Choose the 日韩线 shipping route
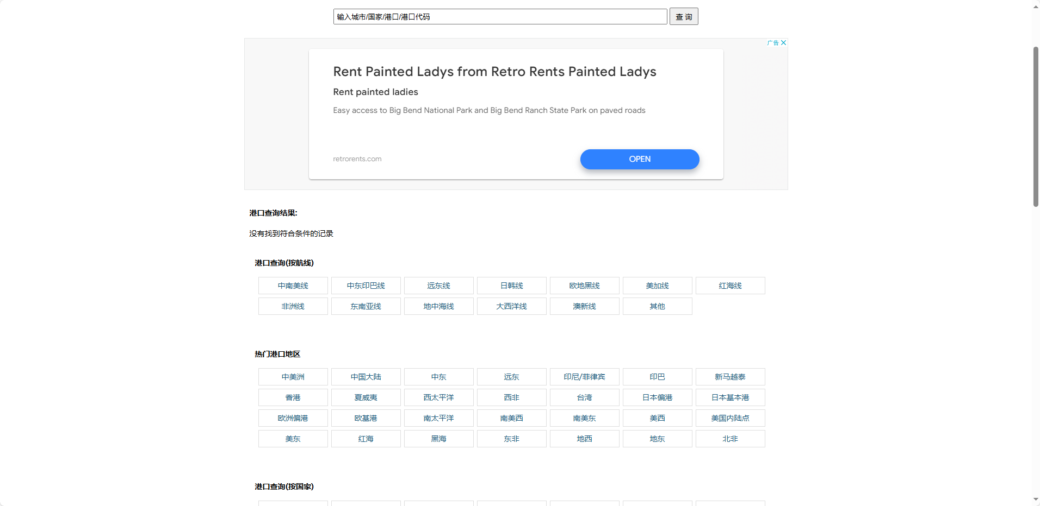The width and height of the screenshot is (1040, 506). click(x=512, y=286)
